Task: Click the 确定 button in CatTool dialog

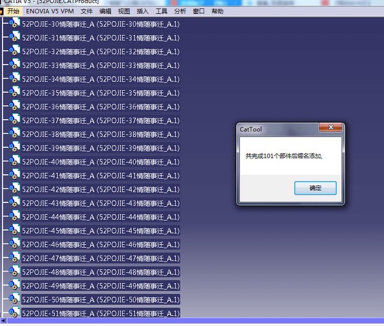Action: [x=315, y=188]
